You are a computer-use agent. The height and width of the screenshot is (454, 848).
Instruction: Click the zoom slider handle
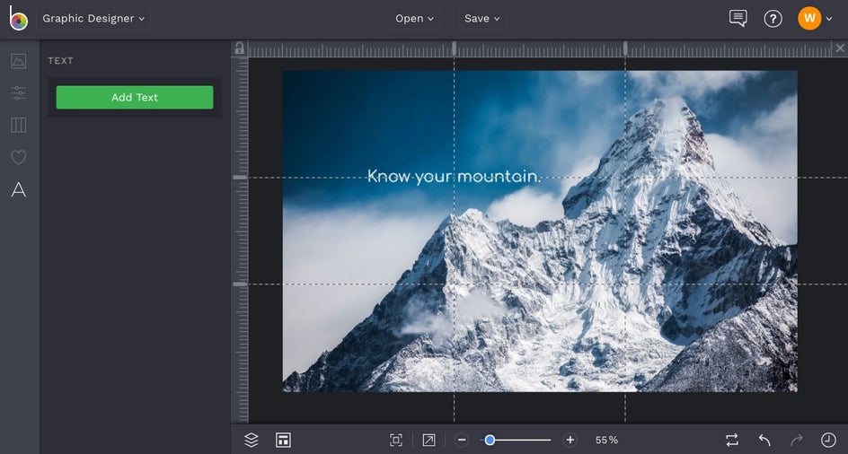coord(490,440)
